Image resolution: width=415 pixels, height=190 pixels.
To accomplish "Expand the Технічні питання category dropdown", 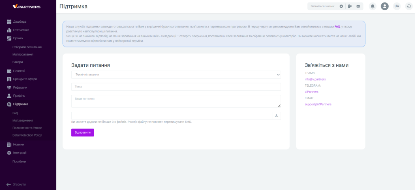I will click(x=176, y=75).
